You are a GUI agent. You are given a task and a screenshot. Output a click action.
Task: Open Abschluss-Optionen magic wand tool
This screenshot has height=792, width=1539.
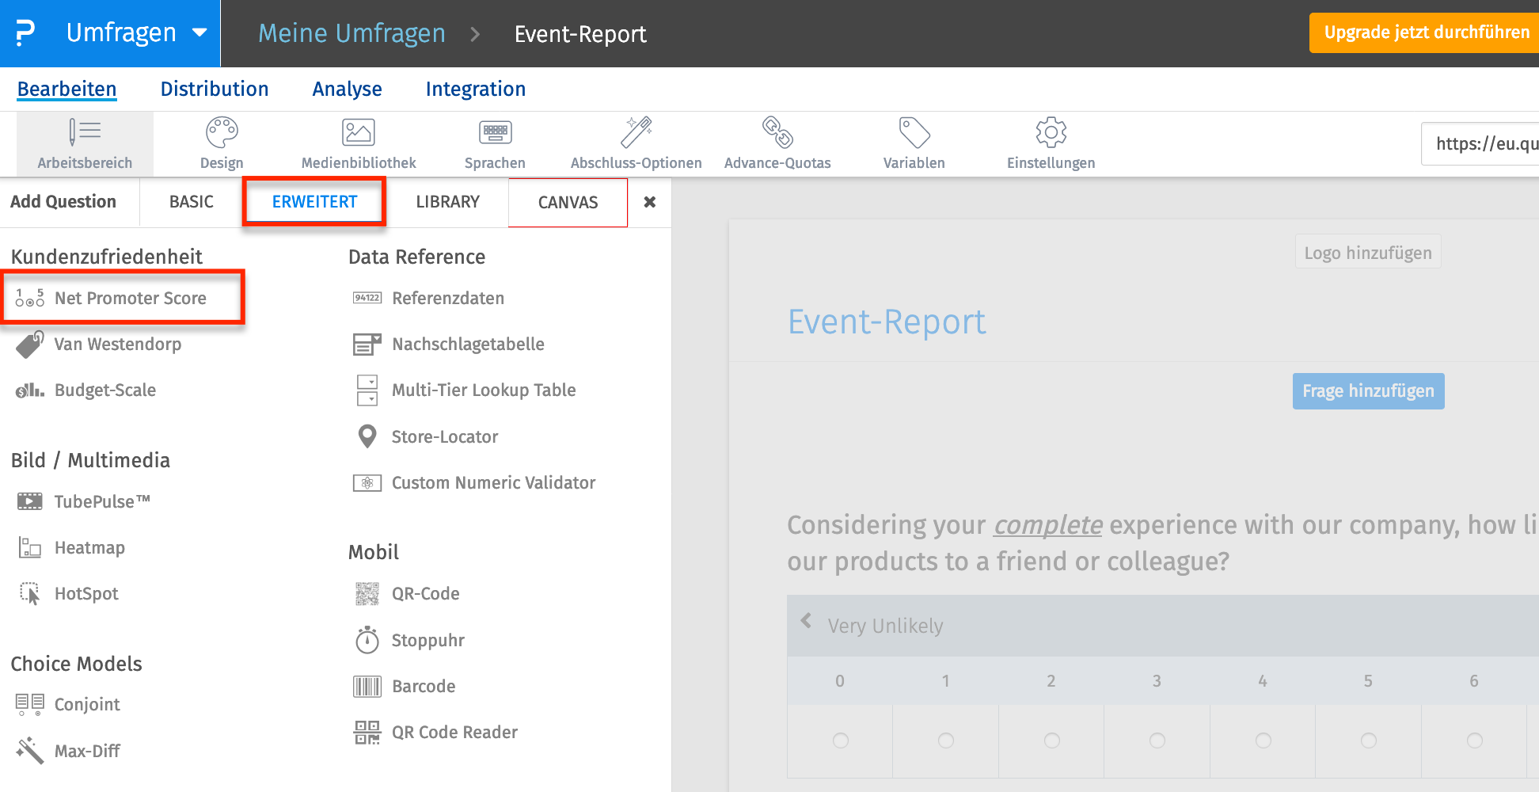(x=636, y=143)
